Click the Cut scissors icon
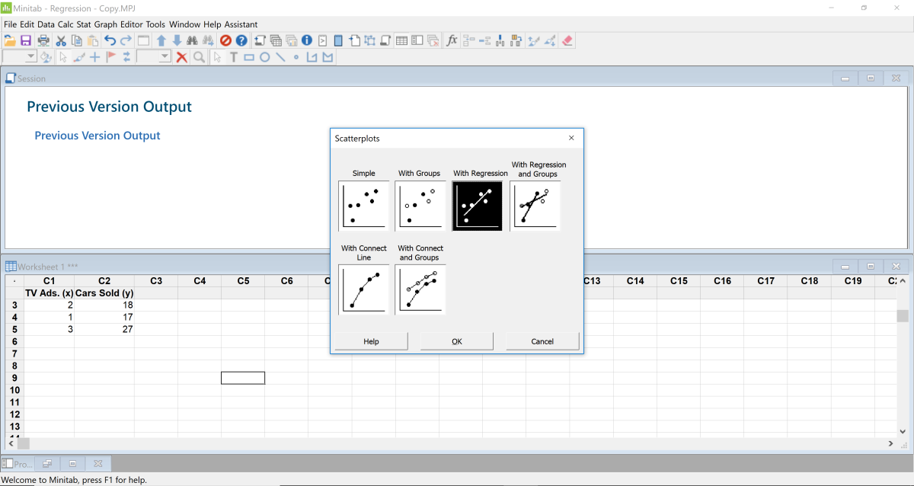Screen dimensions: 914x486 pyautogui.click(x=61, y=40)
